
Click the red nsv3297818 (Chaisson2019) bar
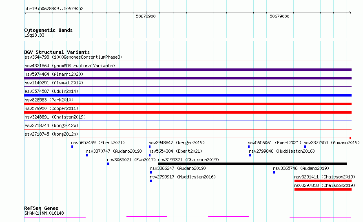pos(323,189)
